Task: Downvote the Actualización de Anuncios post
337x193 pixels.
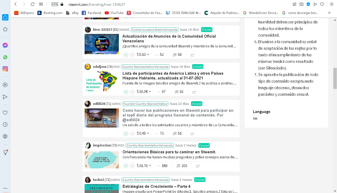Action: pyautogui.click(x=132, y=55)
